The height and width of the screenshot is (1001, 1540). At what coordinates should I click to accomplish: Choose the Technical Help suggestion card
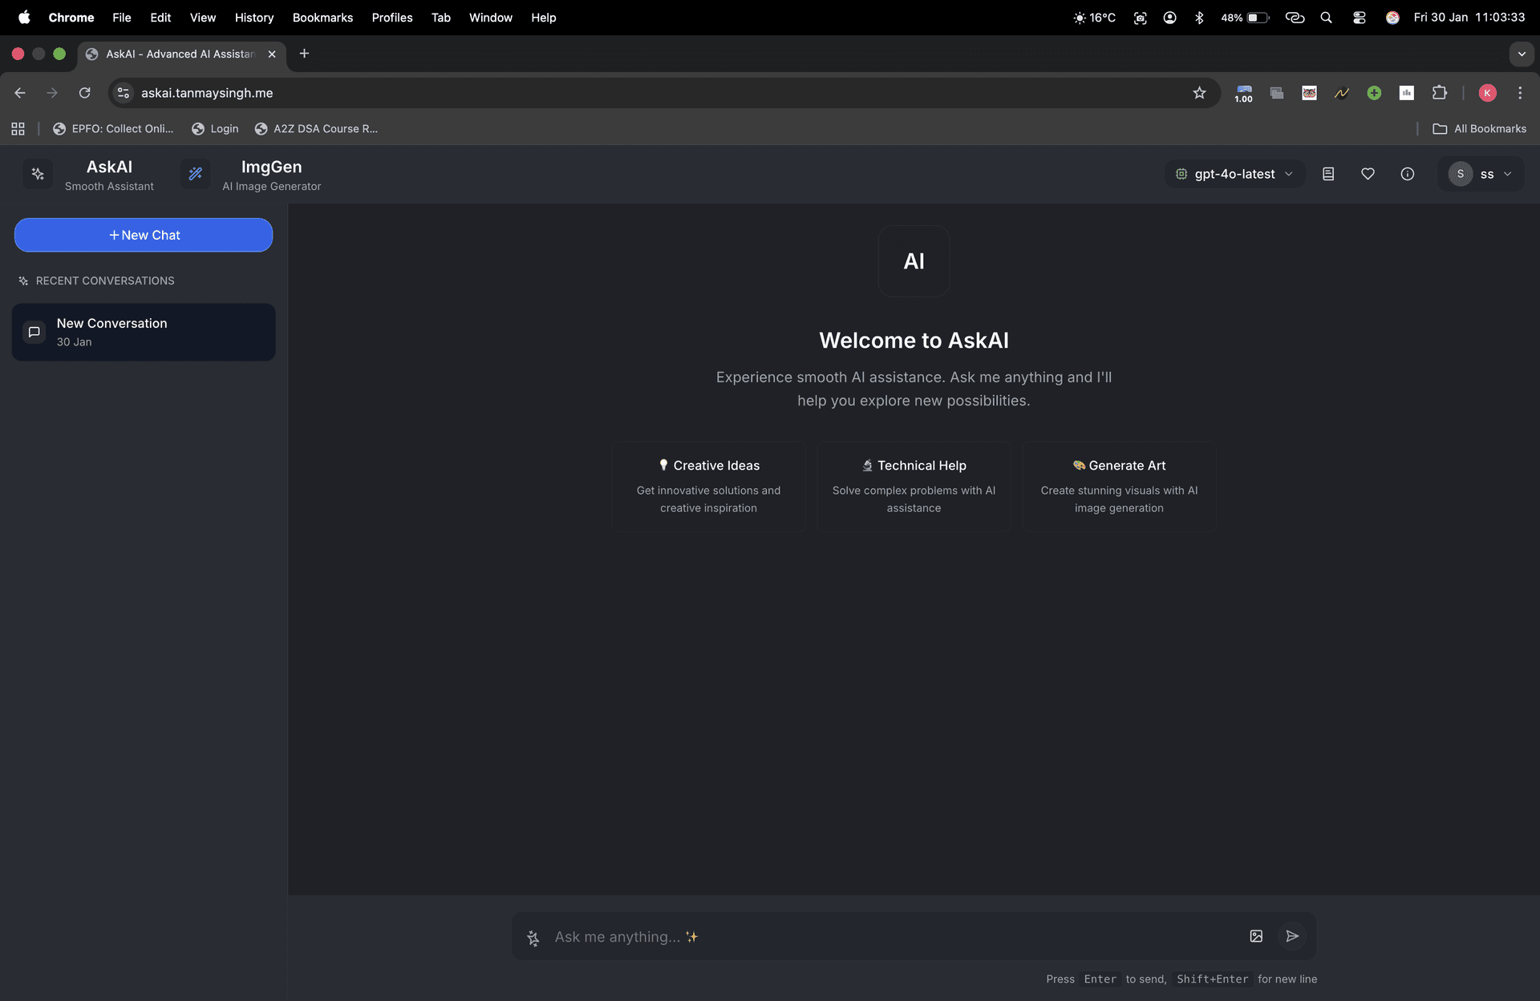click(914, 486)
